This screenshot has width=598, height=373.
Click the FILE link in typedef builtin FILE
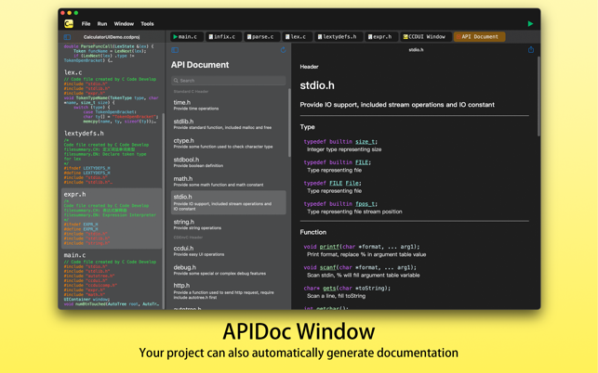pyautogui.click(x=362, y=162)
